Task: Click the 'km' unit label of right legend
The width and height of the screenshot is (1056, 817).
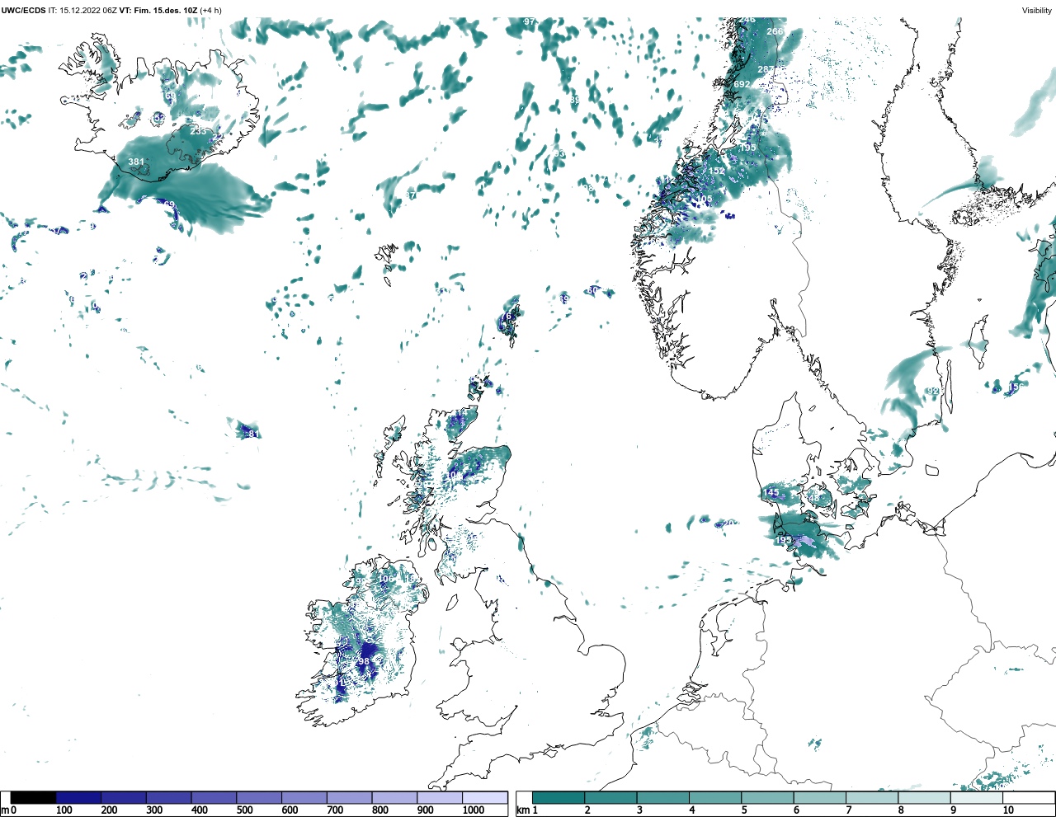Action: [523, 810]
